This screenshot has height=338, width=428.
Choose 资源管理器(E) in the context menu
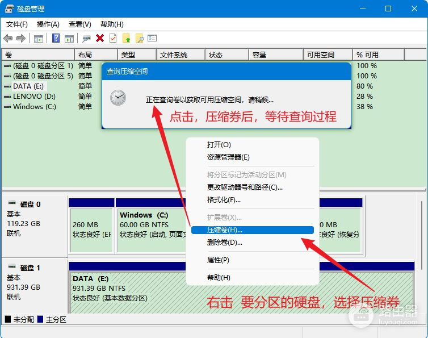[x=253, y=157]
